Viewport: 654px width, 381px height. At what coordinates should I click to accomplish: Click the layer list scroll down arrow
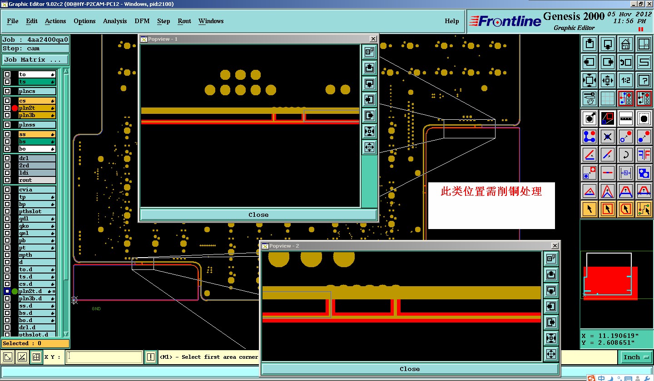pyautogui.click(x=66, y=334)
